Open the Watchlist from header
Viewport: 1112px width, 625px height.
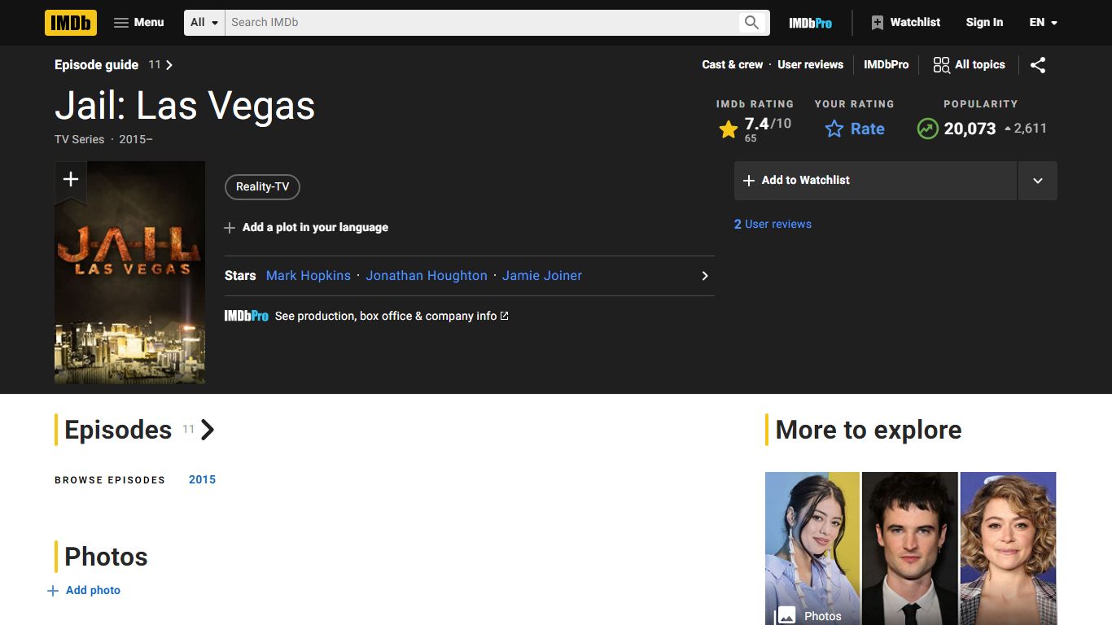905,23
